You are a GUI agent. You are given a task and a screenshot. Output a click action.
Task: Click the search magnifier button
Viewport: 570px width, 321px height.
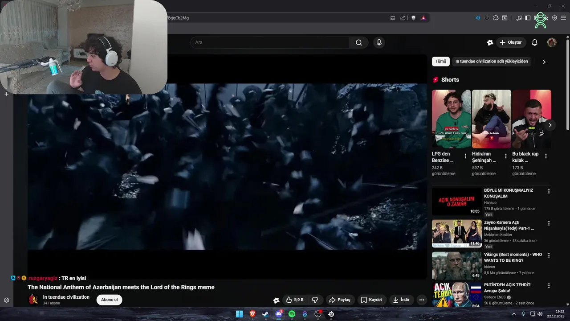[359, 42]
